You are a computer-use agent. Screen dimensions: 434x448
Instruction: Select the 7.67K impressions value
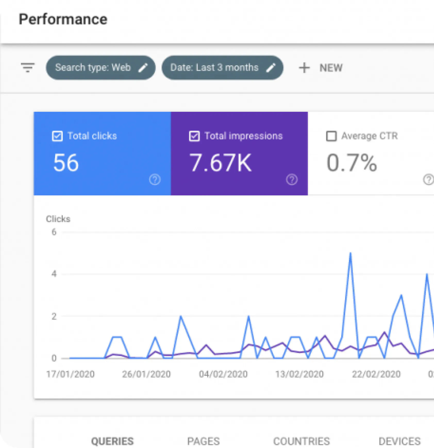point(220,163)
